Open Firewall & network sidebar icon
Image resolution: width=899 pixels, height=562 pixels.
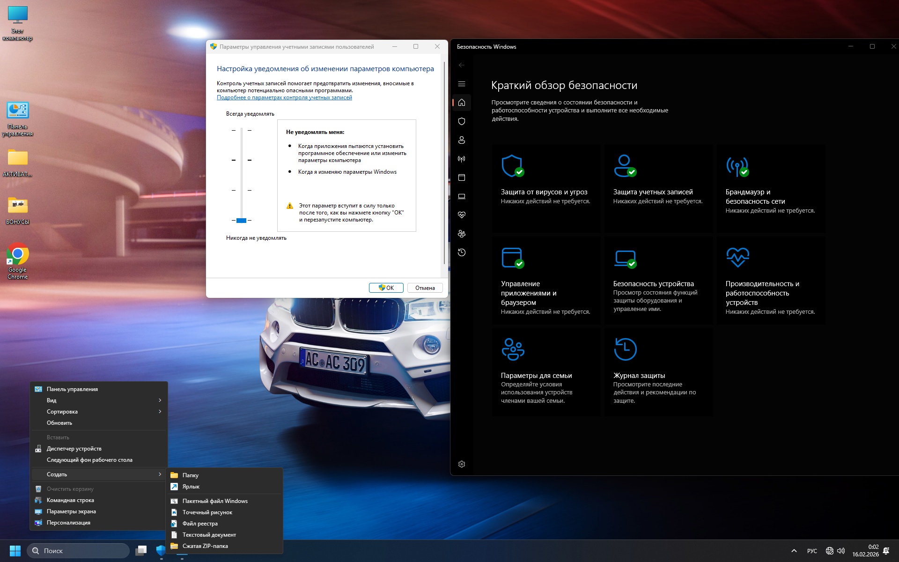462,159
